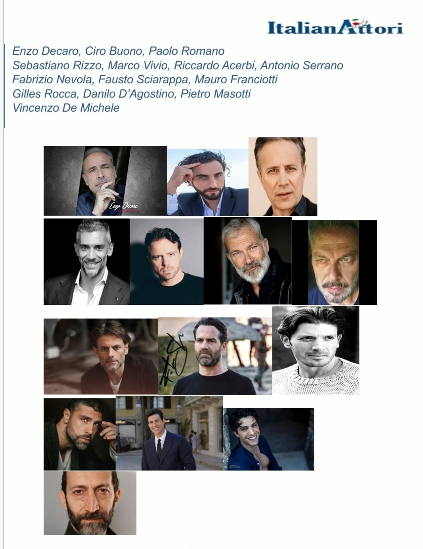Select photo of man touching his hair
The height and width of the screenshot is (549, 423).
pyautogui.click(x=208, y=182)
